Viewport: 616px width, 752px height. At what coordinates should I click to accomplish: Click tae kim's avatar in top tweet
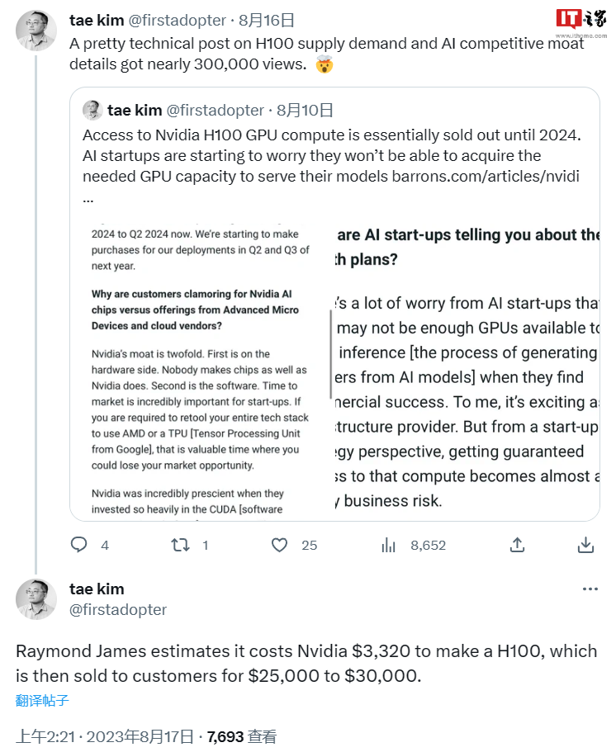tap(36, 31)
